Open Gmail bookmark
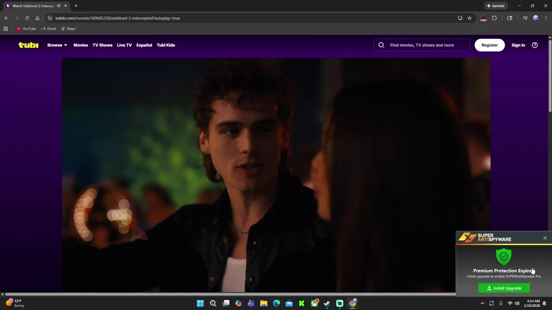 coord(48,29)
